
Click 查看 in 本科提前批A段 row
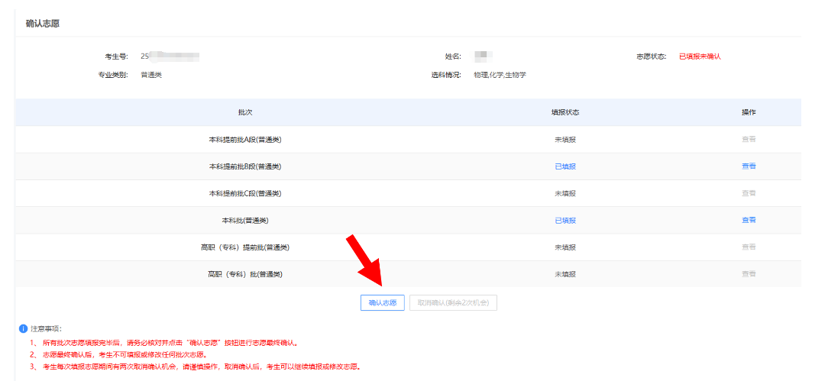[x=748, y=140]
